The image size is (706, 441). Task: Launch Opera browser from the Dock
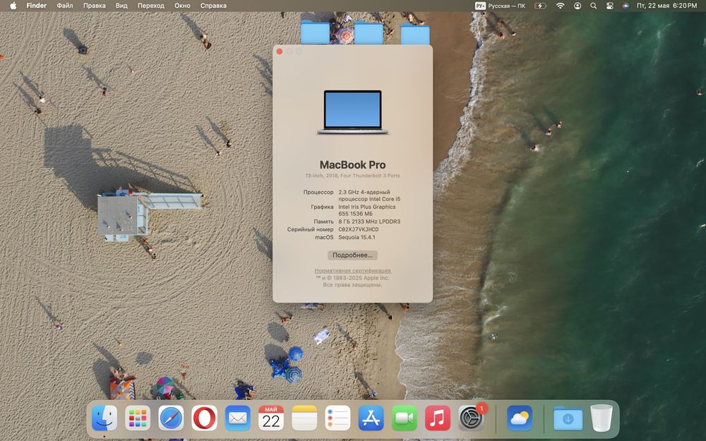(205, 418)
